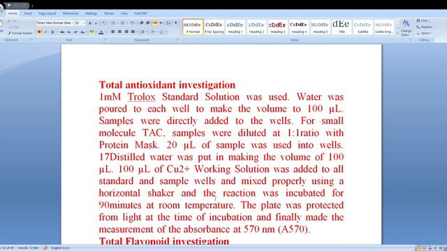Click Change Case Aa icon
The image size is (447, 251).
pos(82,32)
